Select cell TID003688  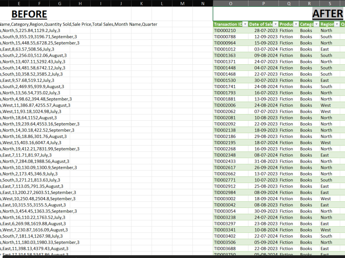point(230,249)
